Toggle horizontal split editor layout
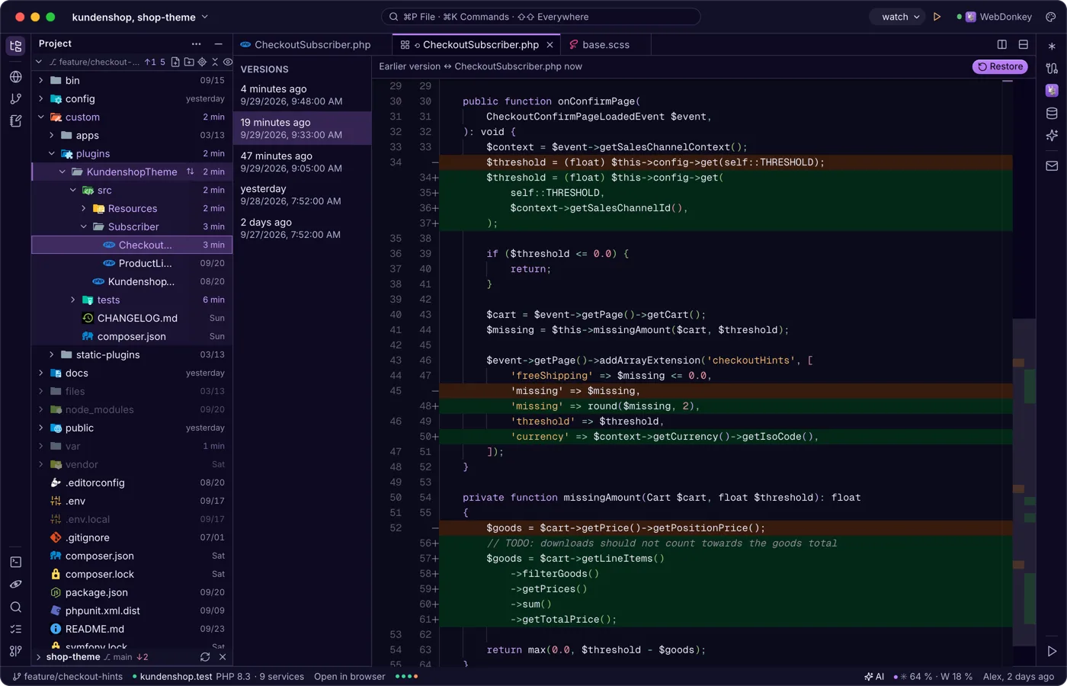 tap(1024, 45)
